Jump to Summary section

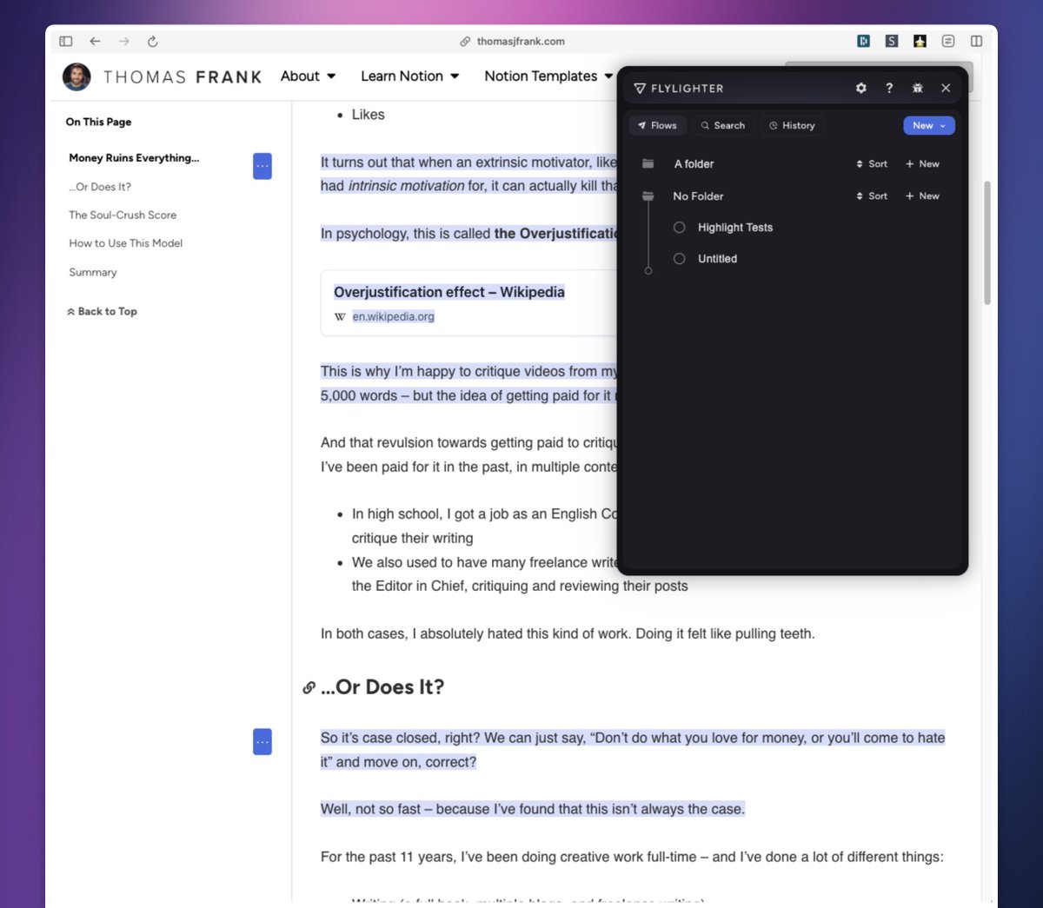coord(93,272)
